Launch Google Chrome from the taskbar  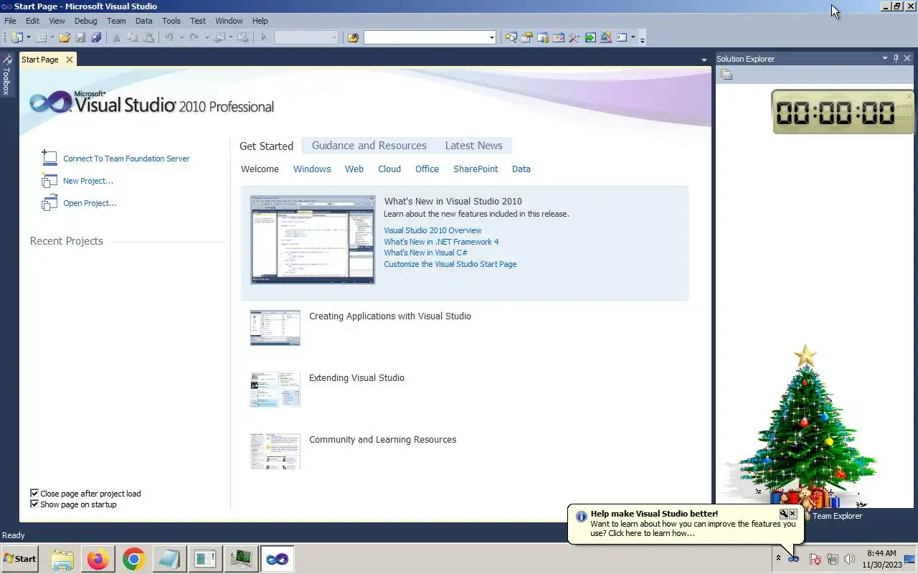pos(133,559)
